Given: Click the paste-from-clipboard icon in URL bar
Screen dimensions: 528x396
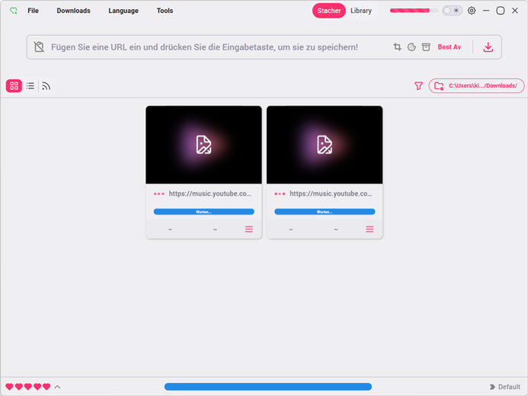Looking at the screenshot, I should tap(40, 47).
